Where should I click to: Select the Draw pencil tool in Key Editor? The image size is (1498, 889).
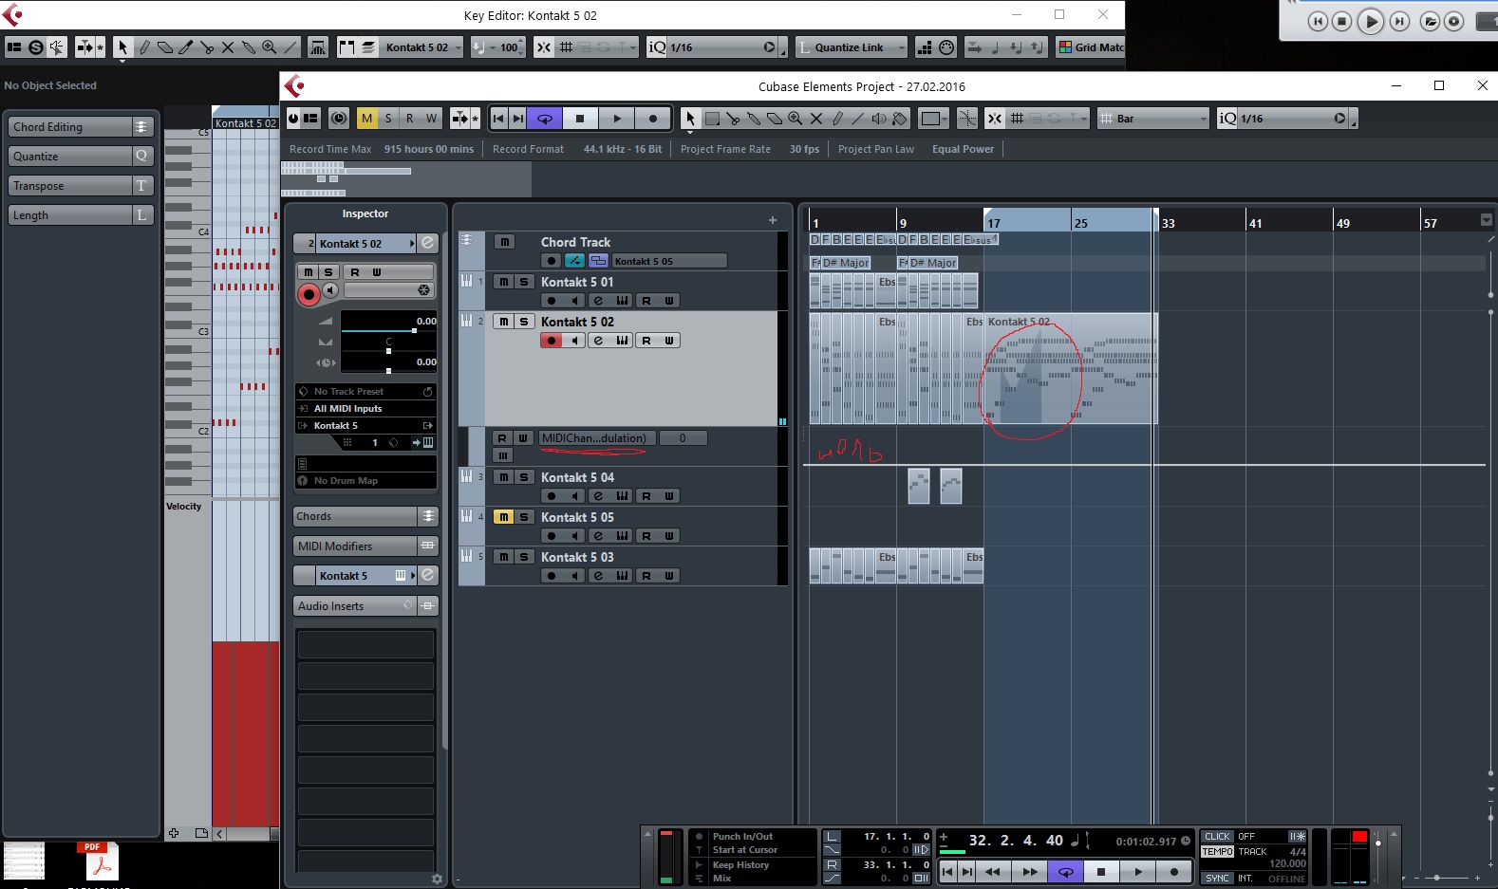[x=144, y=47]
